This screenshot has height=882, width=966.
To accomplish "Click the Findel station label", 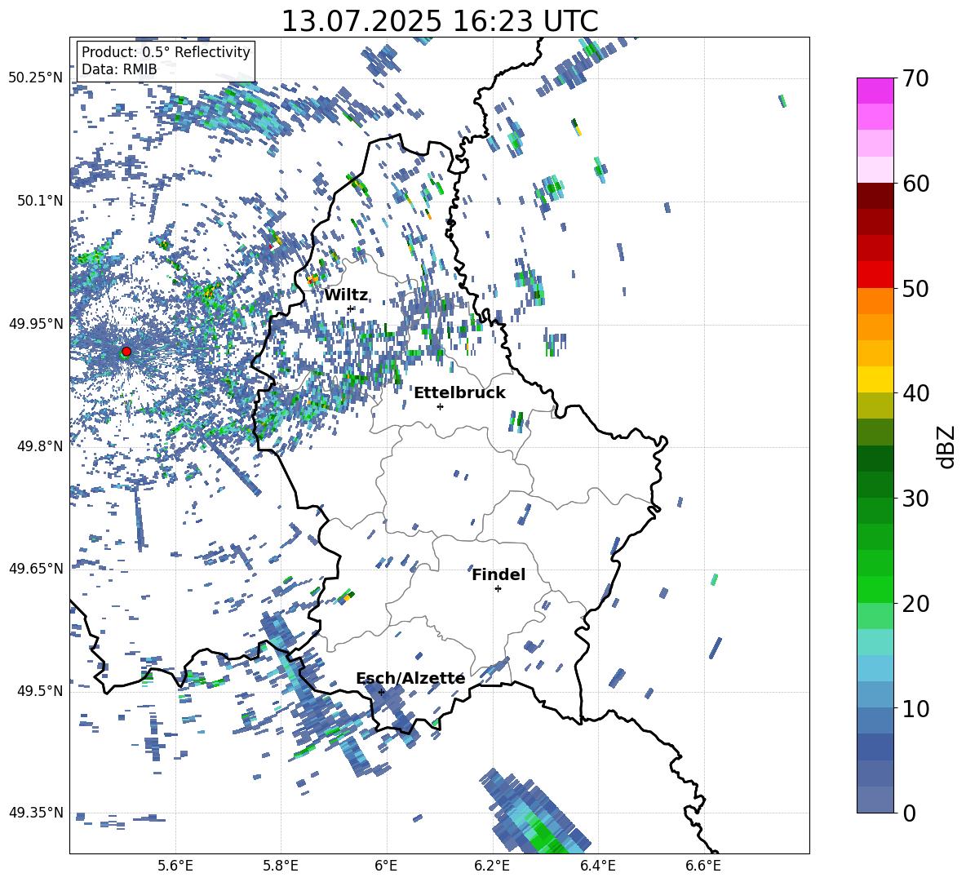I will coord(499,574).
